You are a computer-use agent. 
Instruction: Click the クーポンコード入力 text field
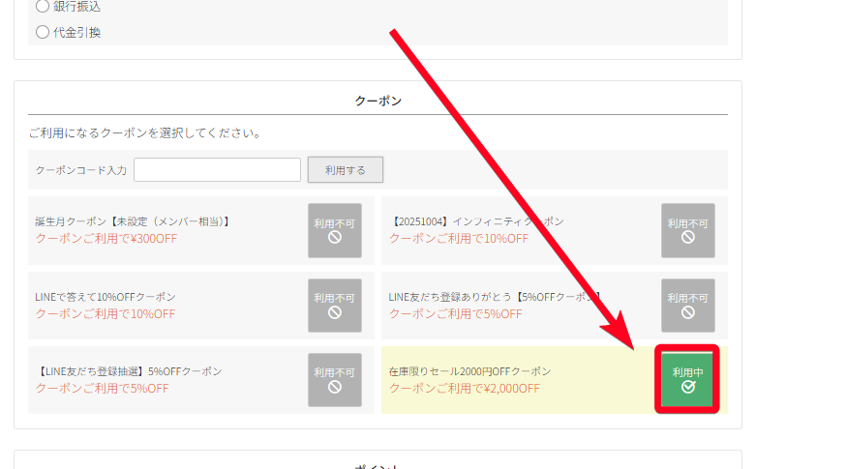point(217,170)
